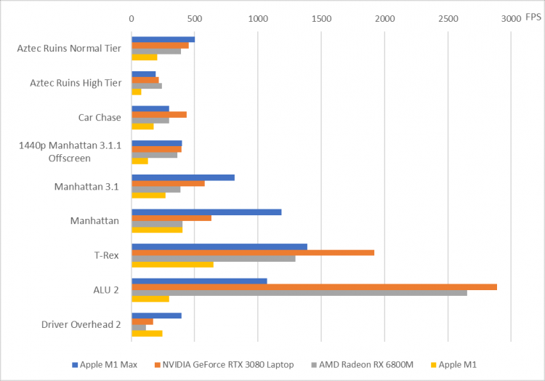Select the blue Manhattan bar
Image resolution: width=545 pixels, height=381 pixels.
(206, 212)
